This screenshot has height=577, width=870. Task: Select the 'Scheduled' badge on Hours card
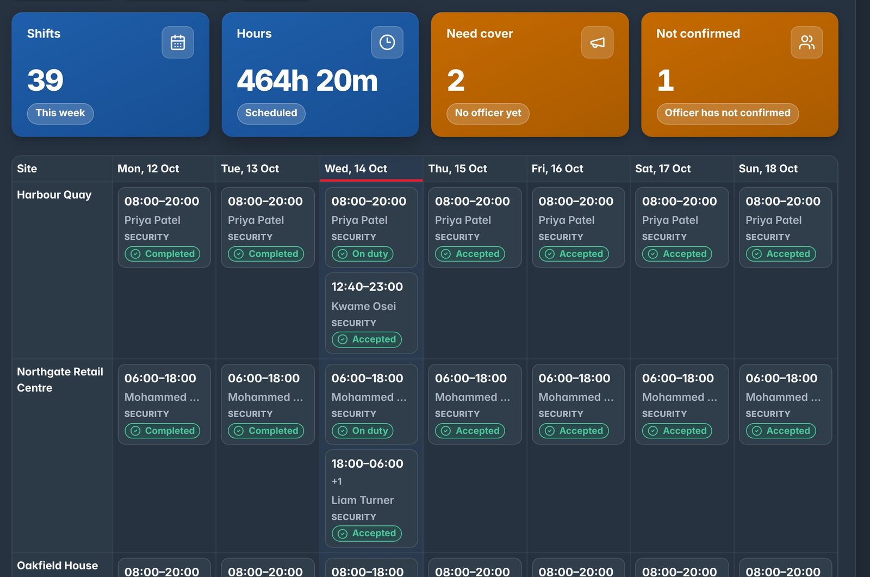(271, 113)
